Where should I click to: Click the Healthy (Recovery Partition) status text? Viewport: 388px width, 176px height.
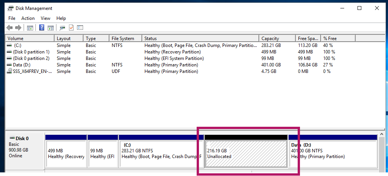click(x=173, y=52)
